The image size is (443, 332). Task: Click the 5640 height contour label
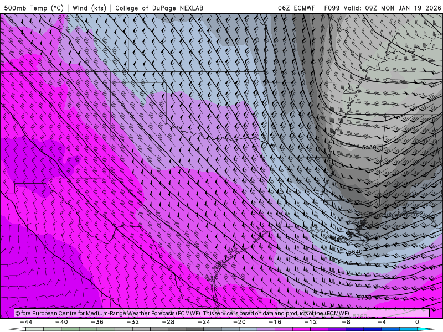click(x=356, y=252)
